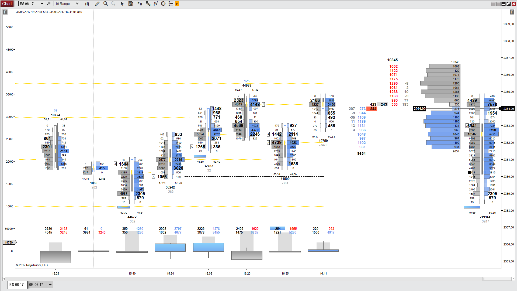517x291 pixels.
Task: Click the A marker right of 4148
Action: click(263, 104)
